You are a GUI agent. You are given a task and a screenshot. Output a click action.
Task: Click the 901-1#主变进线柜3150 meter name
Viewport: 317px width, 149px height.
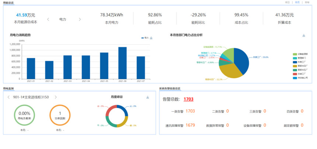coord(31,97)
